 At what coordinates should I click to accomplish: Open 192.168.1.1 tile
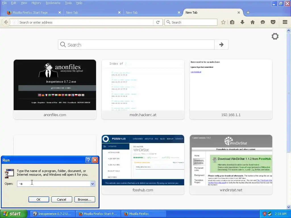click(x=231, y=89)
